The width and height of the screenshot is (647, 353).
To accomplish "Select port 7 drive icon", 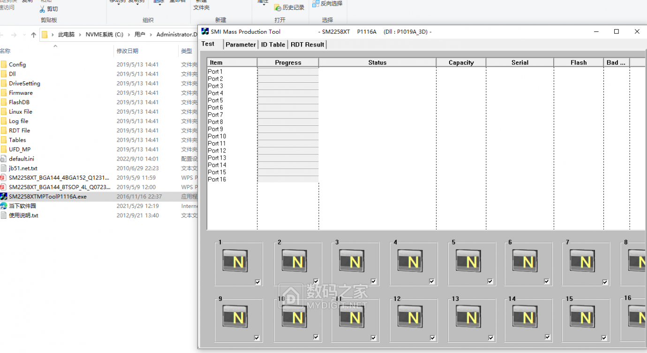I will 582,261.
